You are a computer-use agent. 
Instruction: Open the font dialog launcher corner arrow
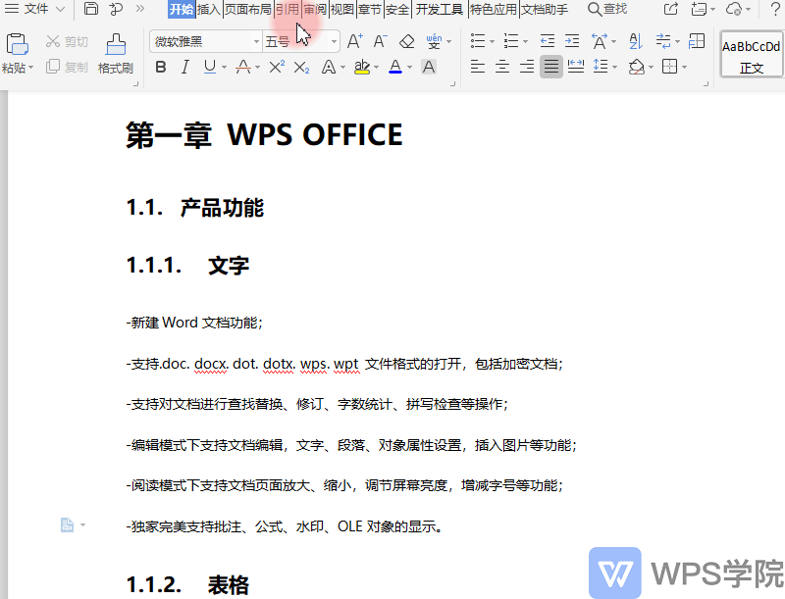pos(452,84)
